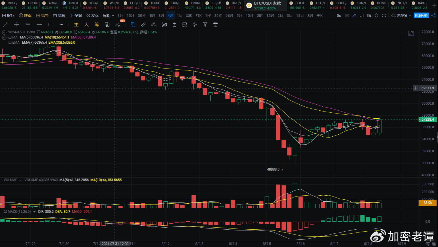Enter fullscreen mode from top toolbar
438x247 pixels.
(x=384, y=15)
